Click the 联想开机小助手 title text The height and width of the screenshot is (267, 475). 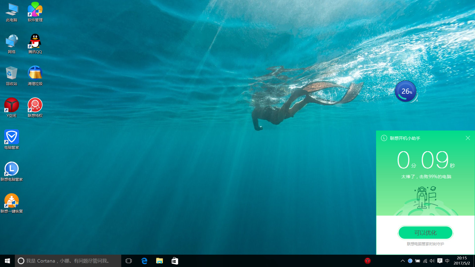pyautogui.click(x=405, y=138)
